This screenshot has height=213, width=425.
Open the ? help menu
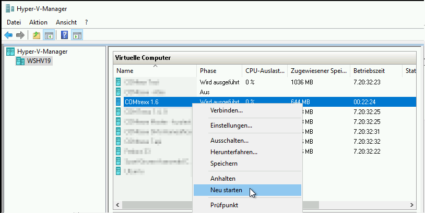point(86,22)
